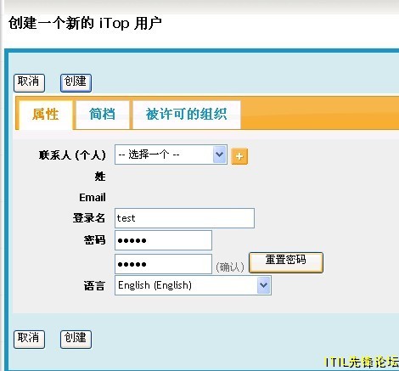Click the top 取消 cancel button
This screenshot has width=399, height=371.
pyautogui.click(x=29, y=83)
